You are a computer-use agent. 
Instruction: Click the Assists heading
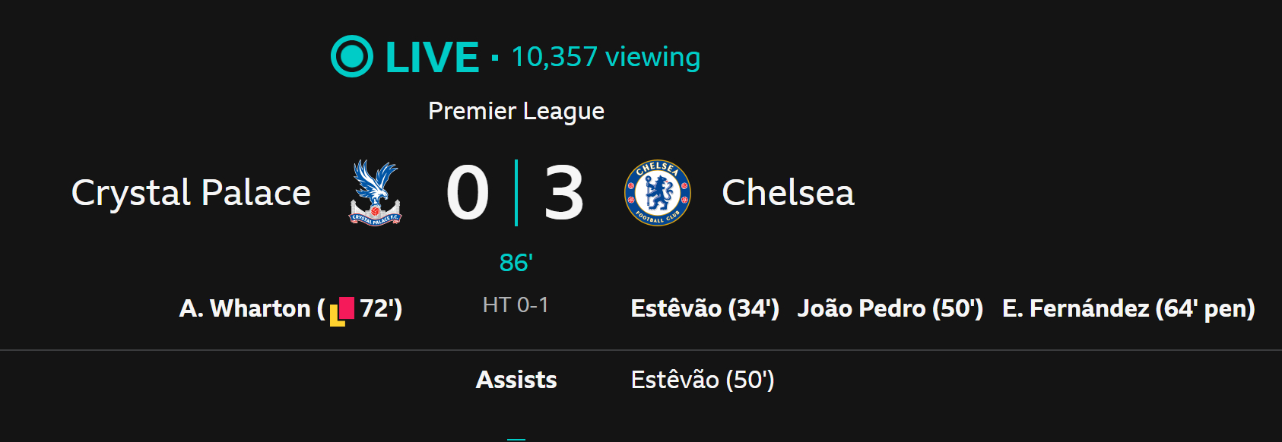click(x=516, y=380)
